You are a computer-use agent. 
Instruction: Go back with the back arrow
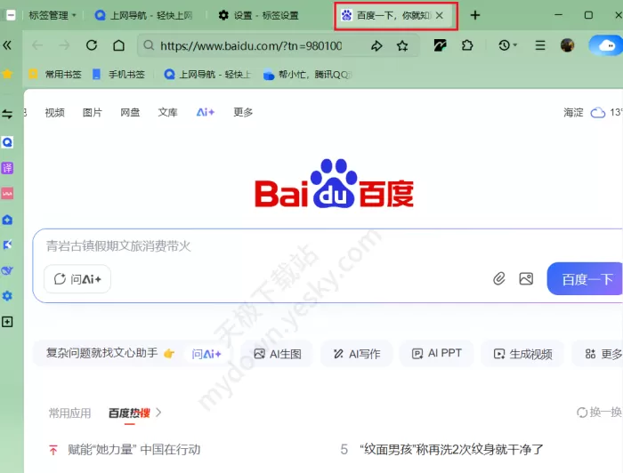click(37, 45)
